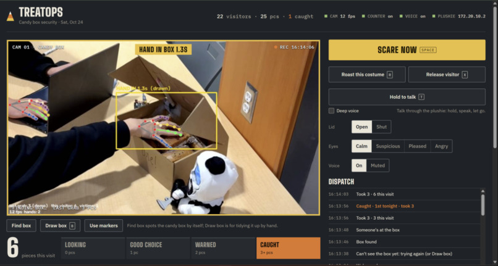Select Angry eyes option
This screenshot has width=498, height=266.
442,146
